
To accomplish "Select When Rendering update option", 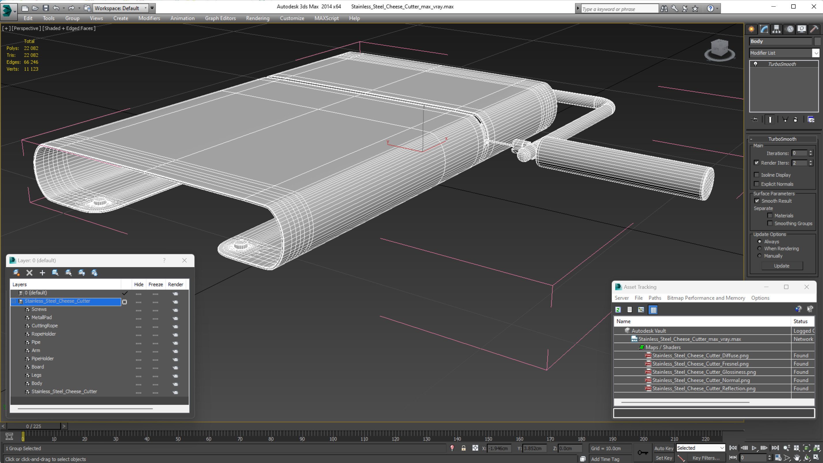I will pyautogui.click(x=760, y=248).
